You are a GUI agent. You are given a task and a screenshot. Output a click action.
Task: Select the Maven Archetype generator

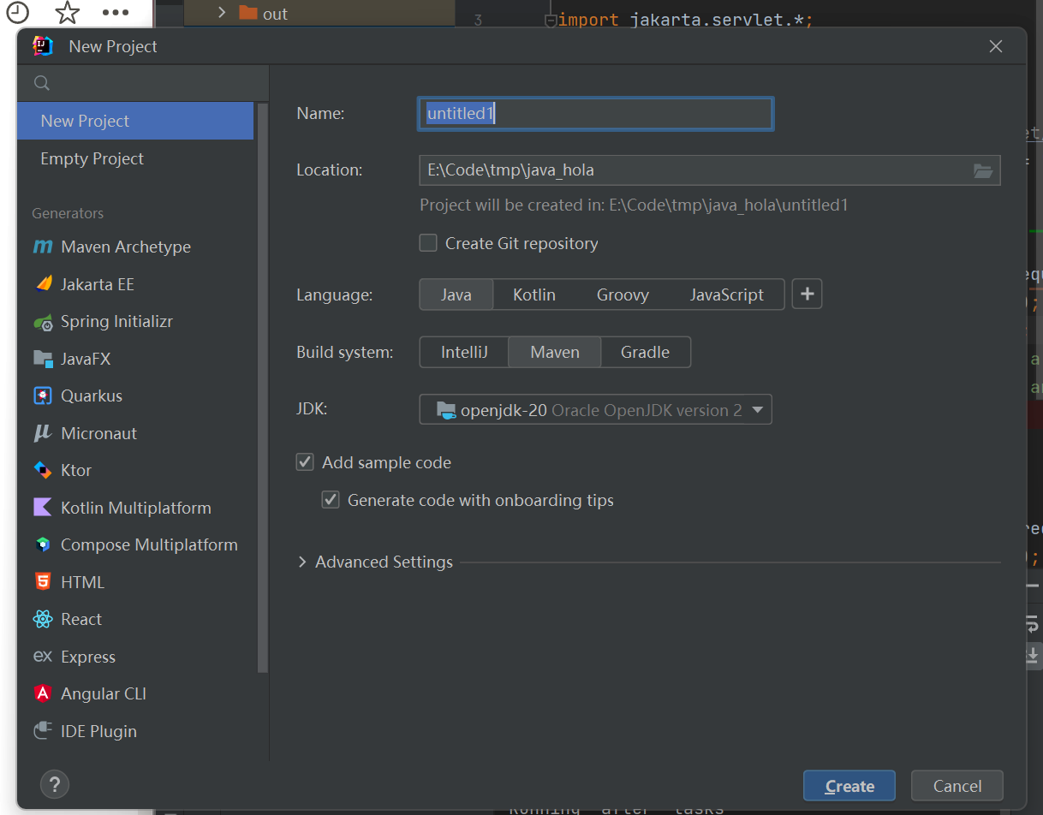[x=135, y=247]
